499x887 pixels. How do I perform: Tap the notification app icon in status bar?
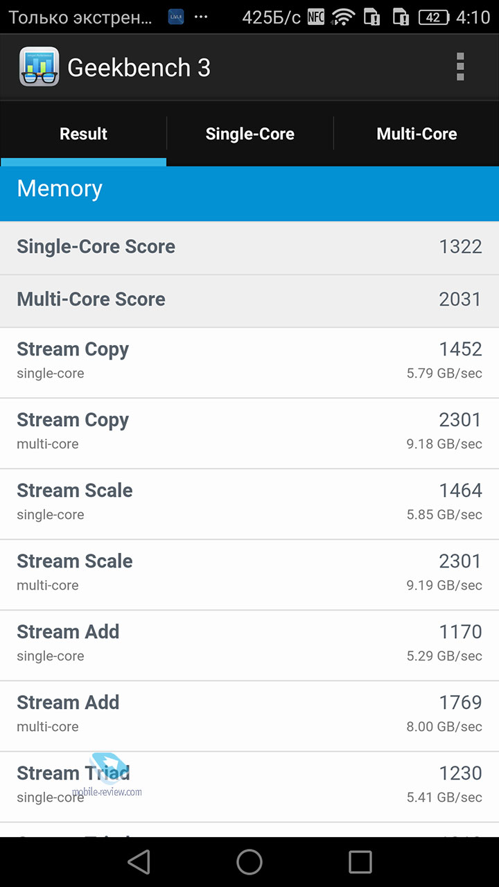tap(176, 17)
